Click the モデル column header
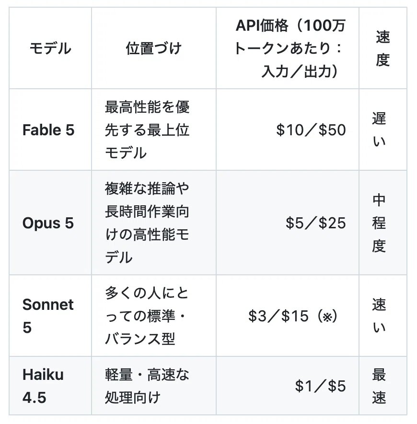Image resolution: width=417 pixels, height=424 pixels. [50, 48]
